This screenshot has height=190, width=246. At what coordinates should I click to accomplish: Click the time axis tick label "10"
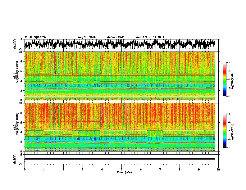(218, 170)
